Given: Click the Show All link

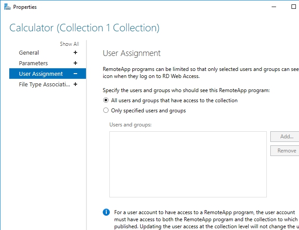Looking at the screenshot, I should click(69, 44).
